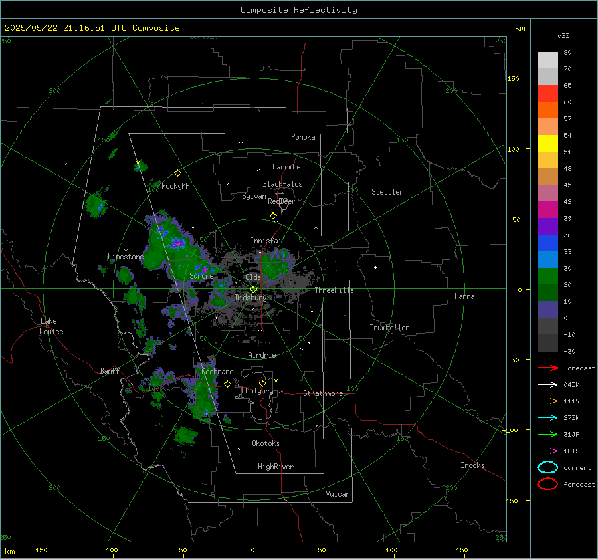Click the strong magenta storm core northwest of Sundre
The image size is (598, 559).
(178, 242)
